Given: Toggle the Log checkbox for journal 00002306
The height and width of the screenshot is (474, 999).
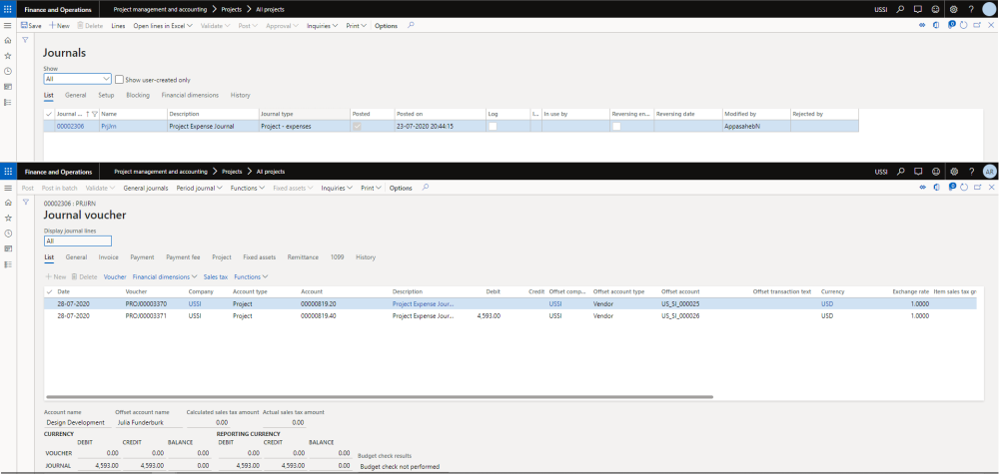Looking at the screenshot, I should 493,126.
